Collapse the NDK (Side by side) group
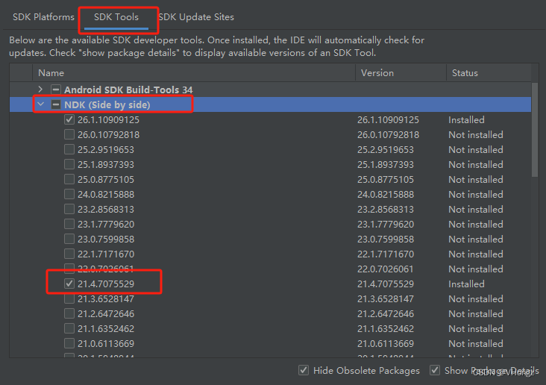 pos(40,104)
